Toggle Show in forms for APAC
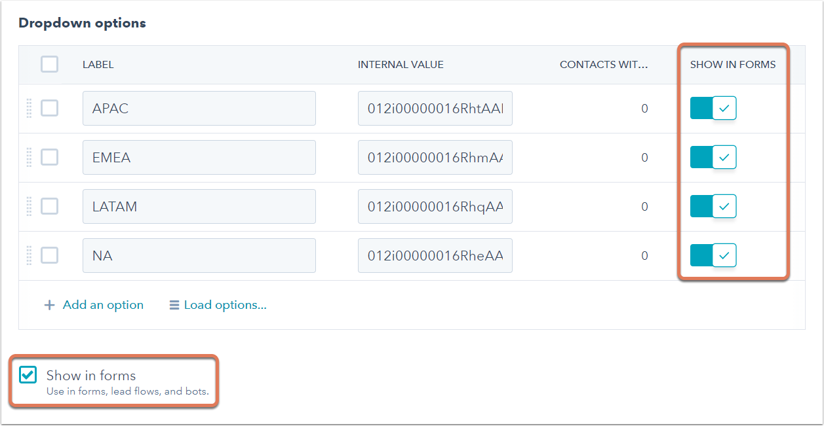The height and width of the screenshot is (426, 824). click(713, 108)
